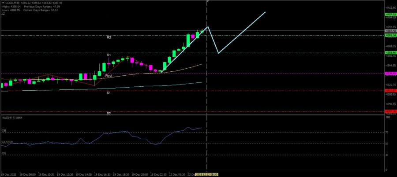Image resolution: width=397 pixels, height=177 pixels.
Task: Click the R1 resistance level label
Action: point(109,55)
